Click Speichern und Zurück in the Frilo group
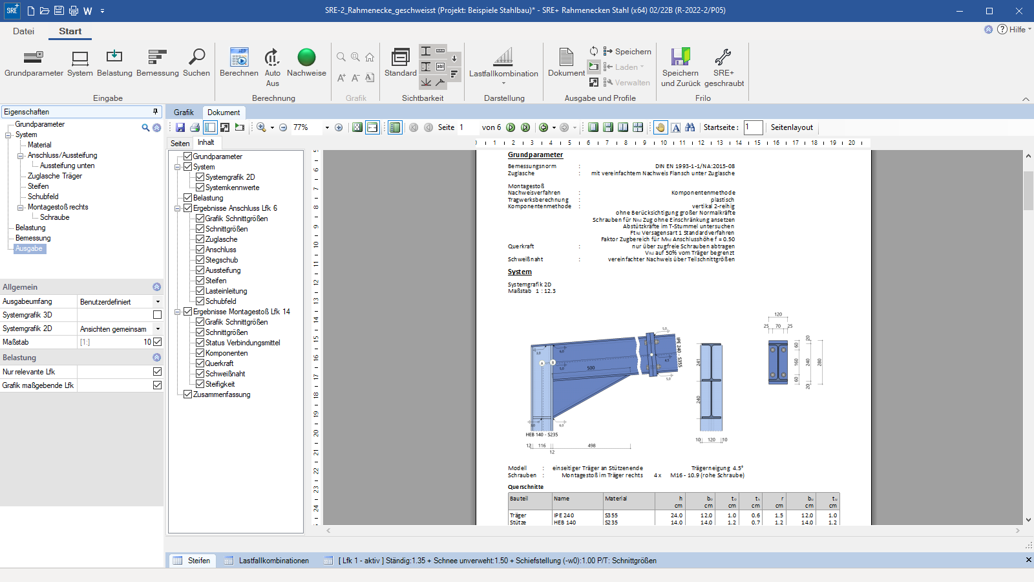1034x582 pixels. click(681, 67)
